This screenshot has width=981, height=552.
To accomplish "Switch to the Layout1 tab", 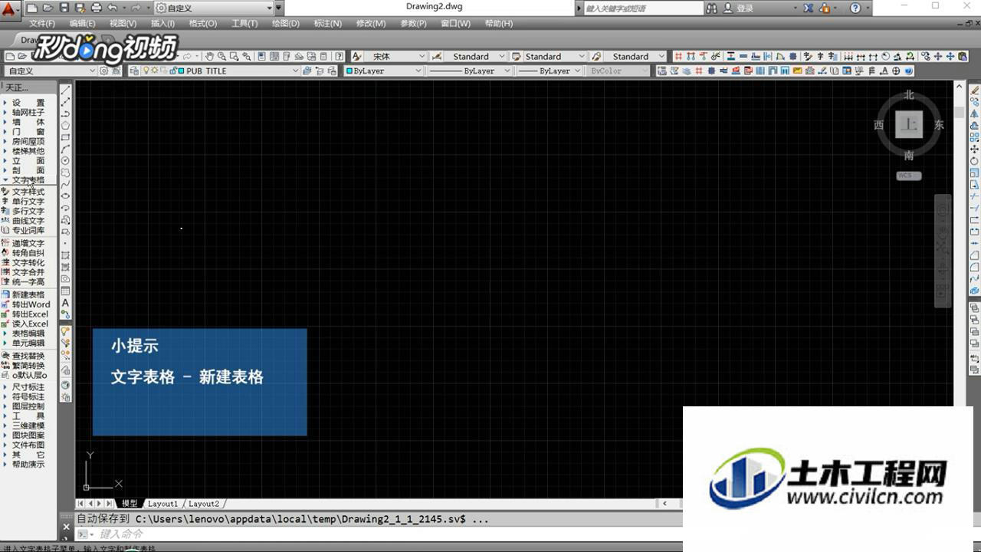I will pos(162,504).
